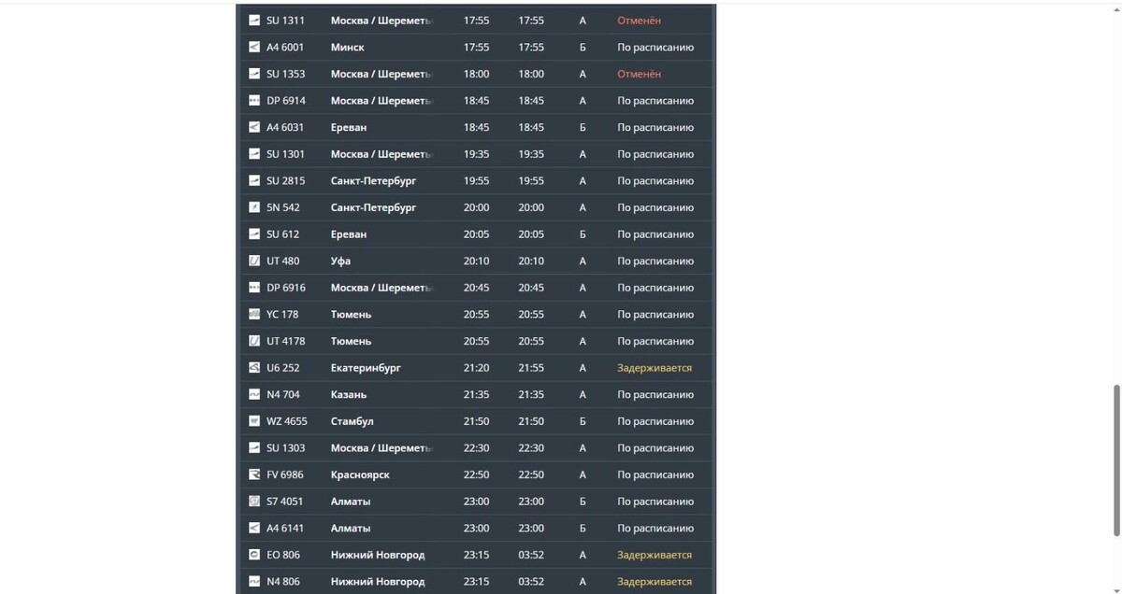
Task: Click the Отменён status of flight SU 1311
Action: pos(638,20)
